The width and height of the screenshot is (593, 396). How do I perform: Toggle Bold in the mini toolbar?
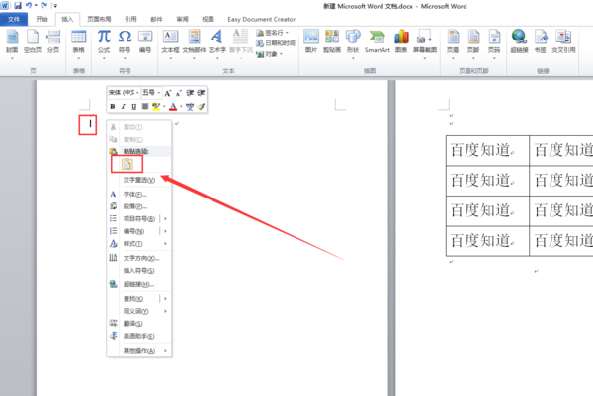[x=113, y=107]
